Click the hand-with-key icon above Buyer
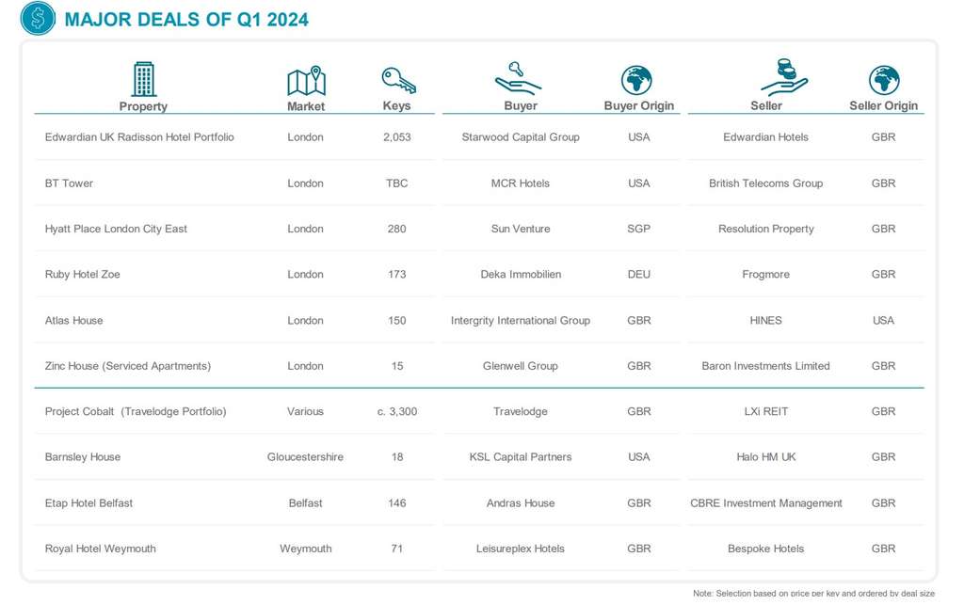This screenshot has width=964, height=605. [x=519, y=79]
